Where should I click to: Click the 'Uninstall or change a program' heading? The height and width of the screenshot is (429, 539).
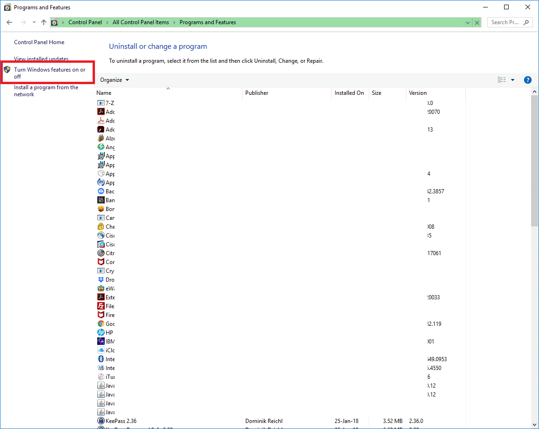coord(158,46)
